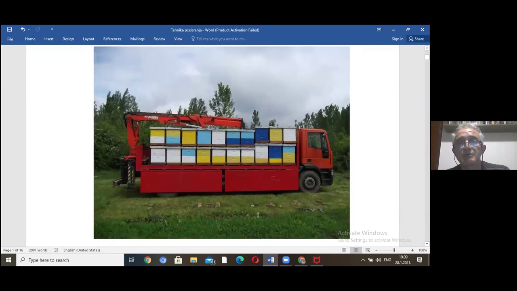Viewport: 517px width, 291px height.
Task: Open Google Chrome from the taskbar
Action: 147,260
